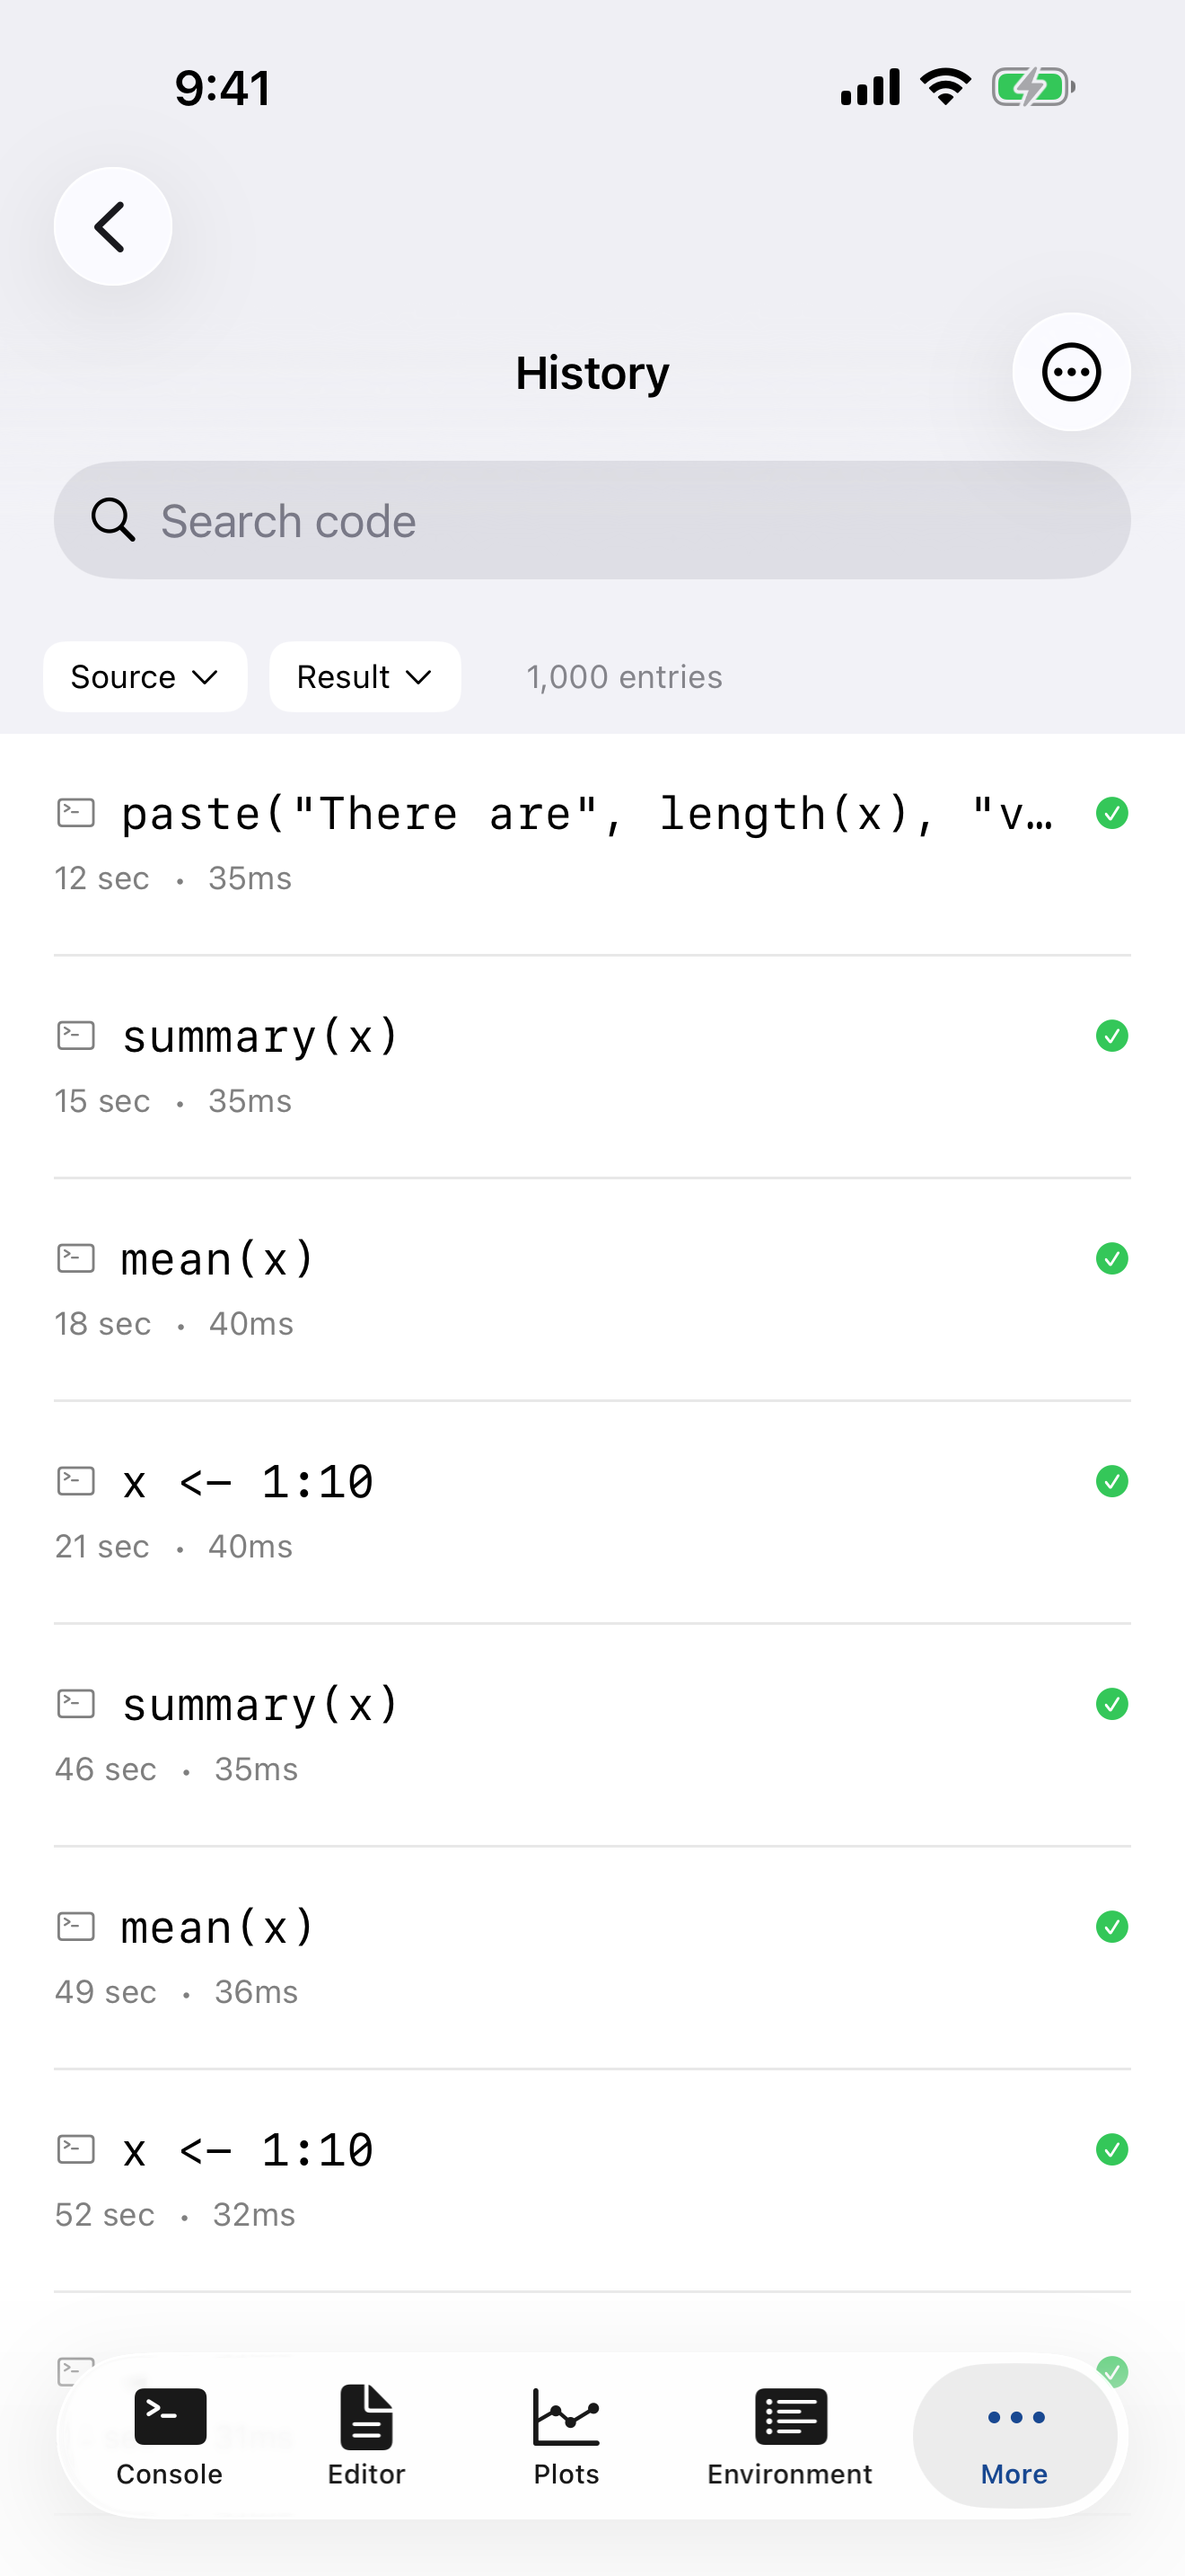Open the History options menu via ellipsis icon
Screen dimensions: 1185x2576
(1070, 371)
